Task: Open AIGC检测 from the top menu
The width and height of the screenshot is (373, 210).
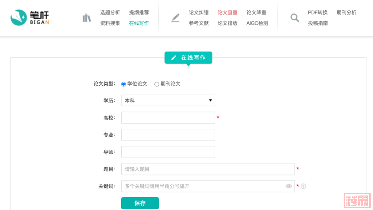Action: (257, 23)
